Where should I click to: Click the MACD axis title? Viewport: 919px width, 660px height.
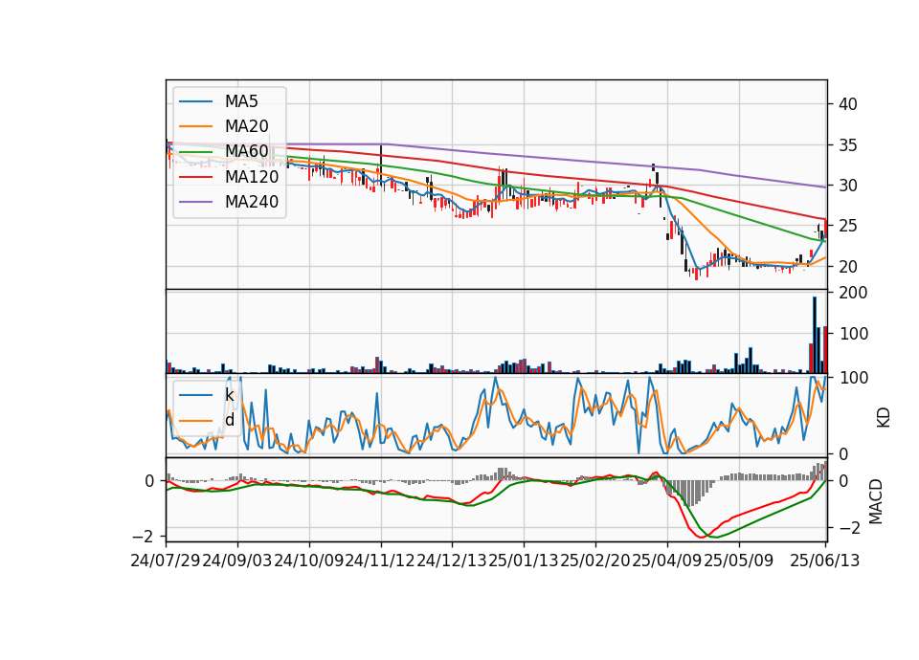(x=875, y=500)
